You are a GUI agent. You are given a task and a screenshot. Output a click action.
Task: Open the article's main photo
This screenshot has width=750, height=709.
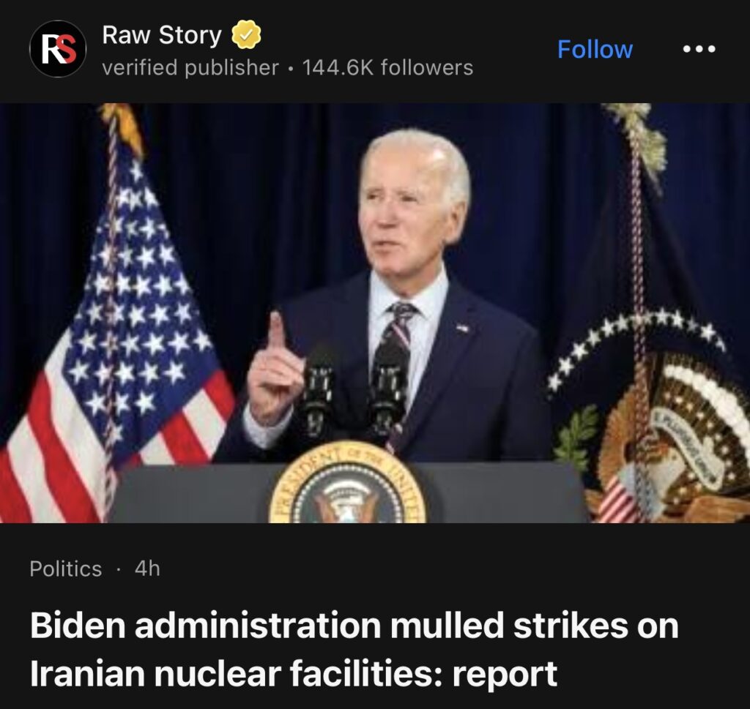[375, 313]
